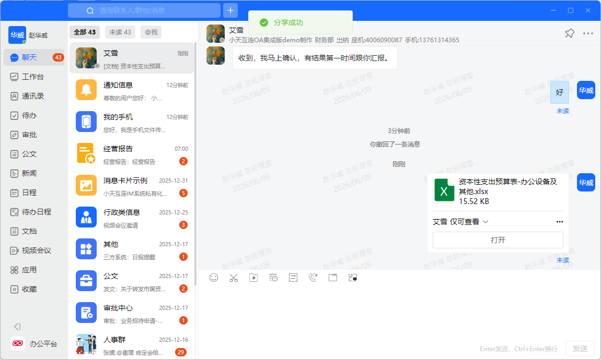Click the plus button beside search
Viewport: 601px width, 360px height.
230,10
